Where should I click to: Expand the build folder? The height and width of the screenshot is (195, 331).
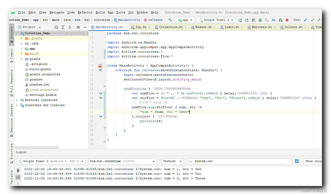[x=22, y=54]
